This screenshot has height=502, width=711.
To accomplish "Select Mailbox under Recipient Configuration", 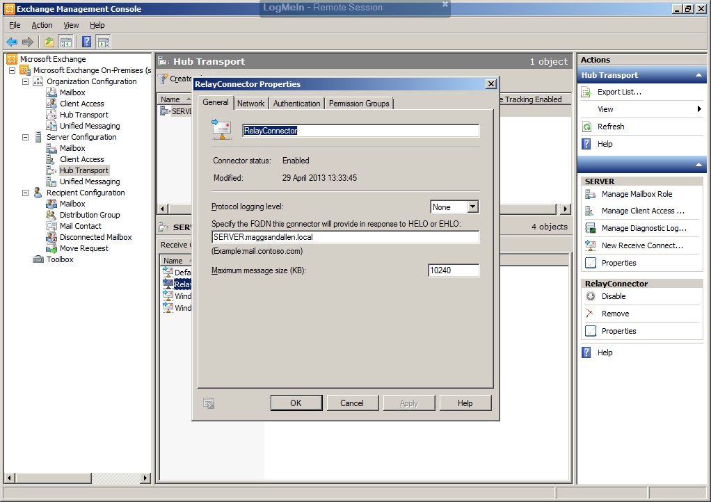I will pos(72,204).
